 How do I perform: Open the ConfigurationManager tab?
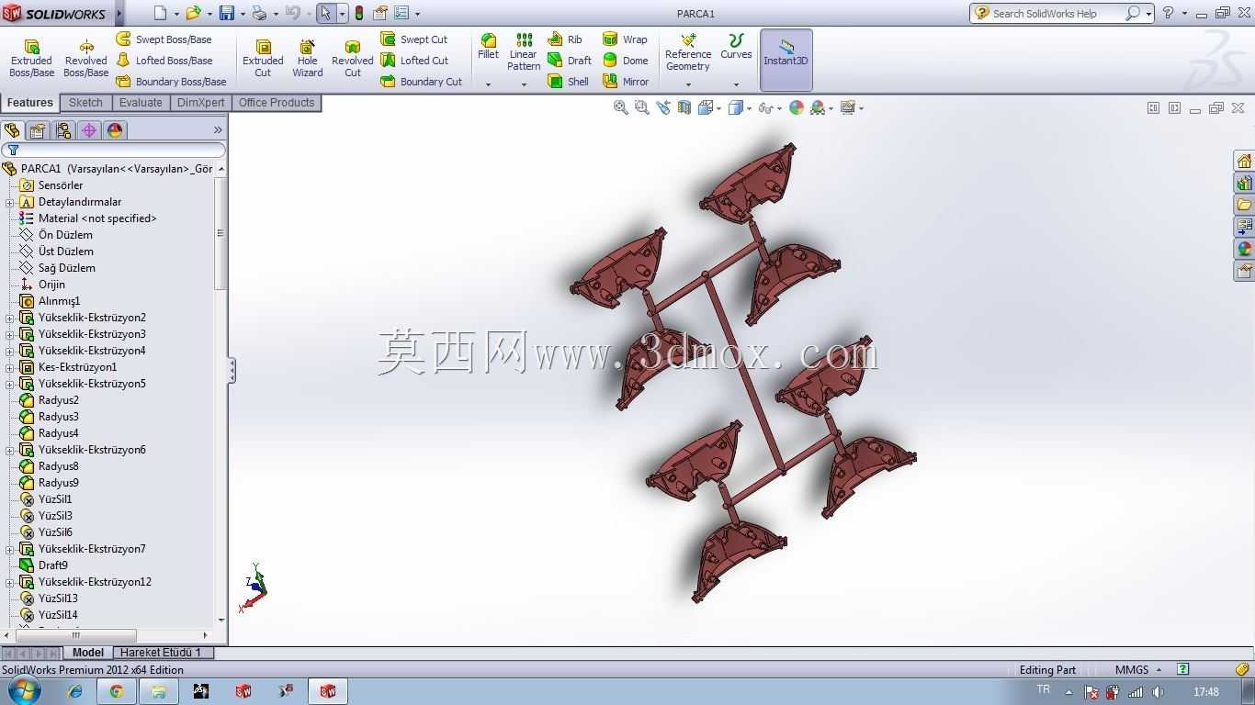click(63, 130)
